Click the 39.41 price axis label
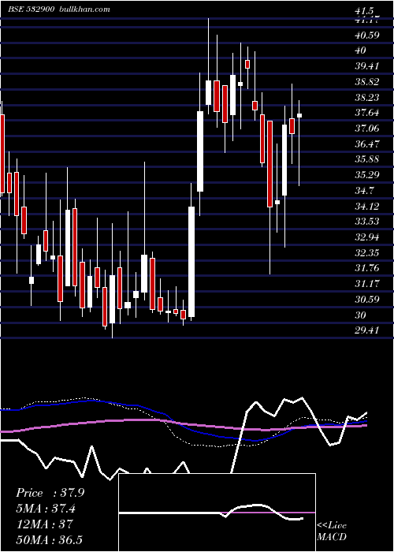 click(x=367, y=66)
